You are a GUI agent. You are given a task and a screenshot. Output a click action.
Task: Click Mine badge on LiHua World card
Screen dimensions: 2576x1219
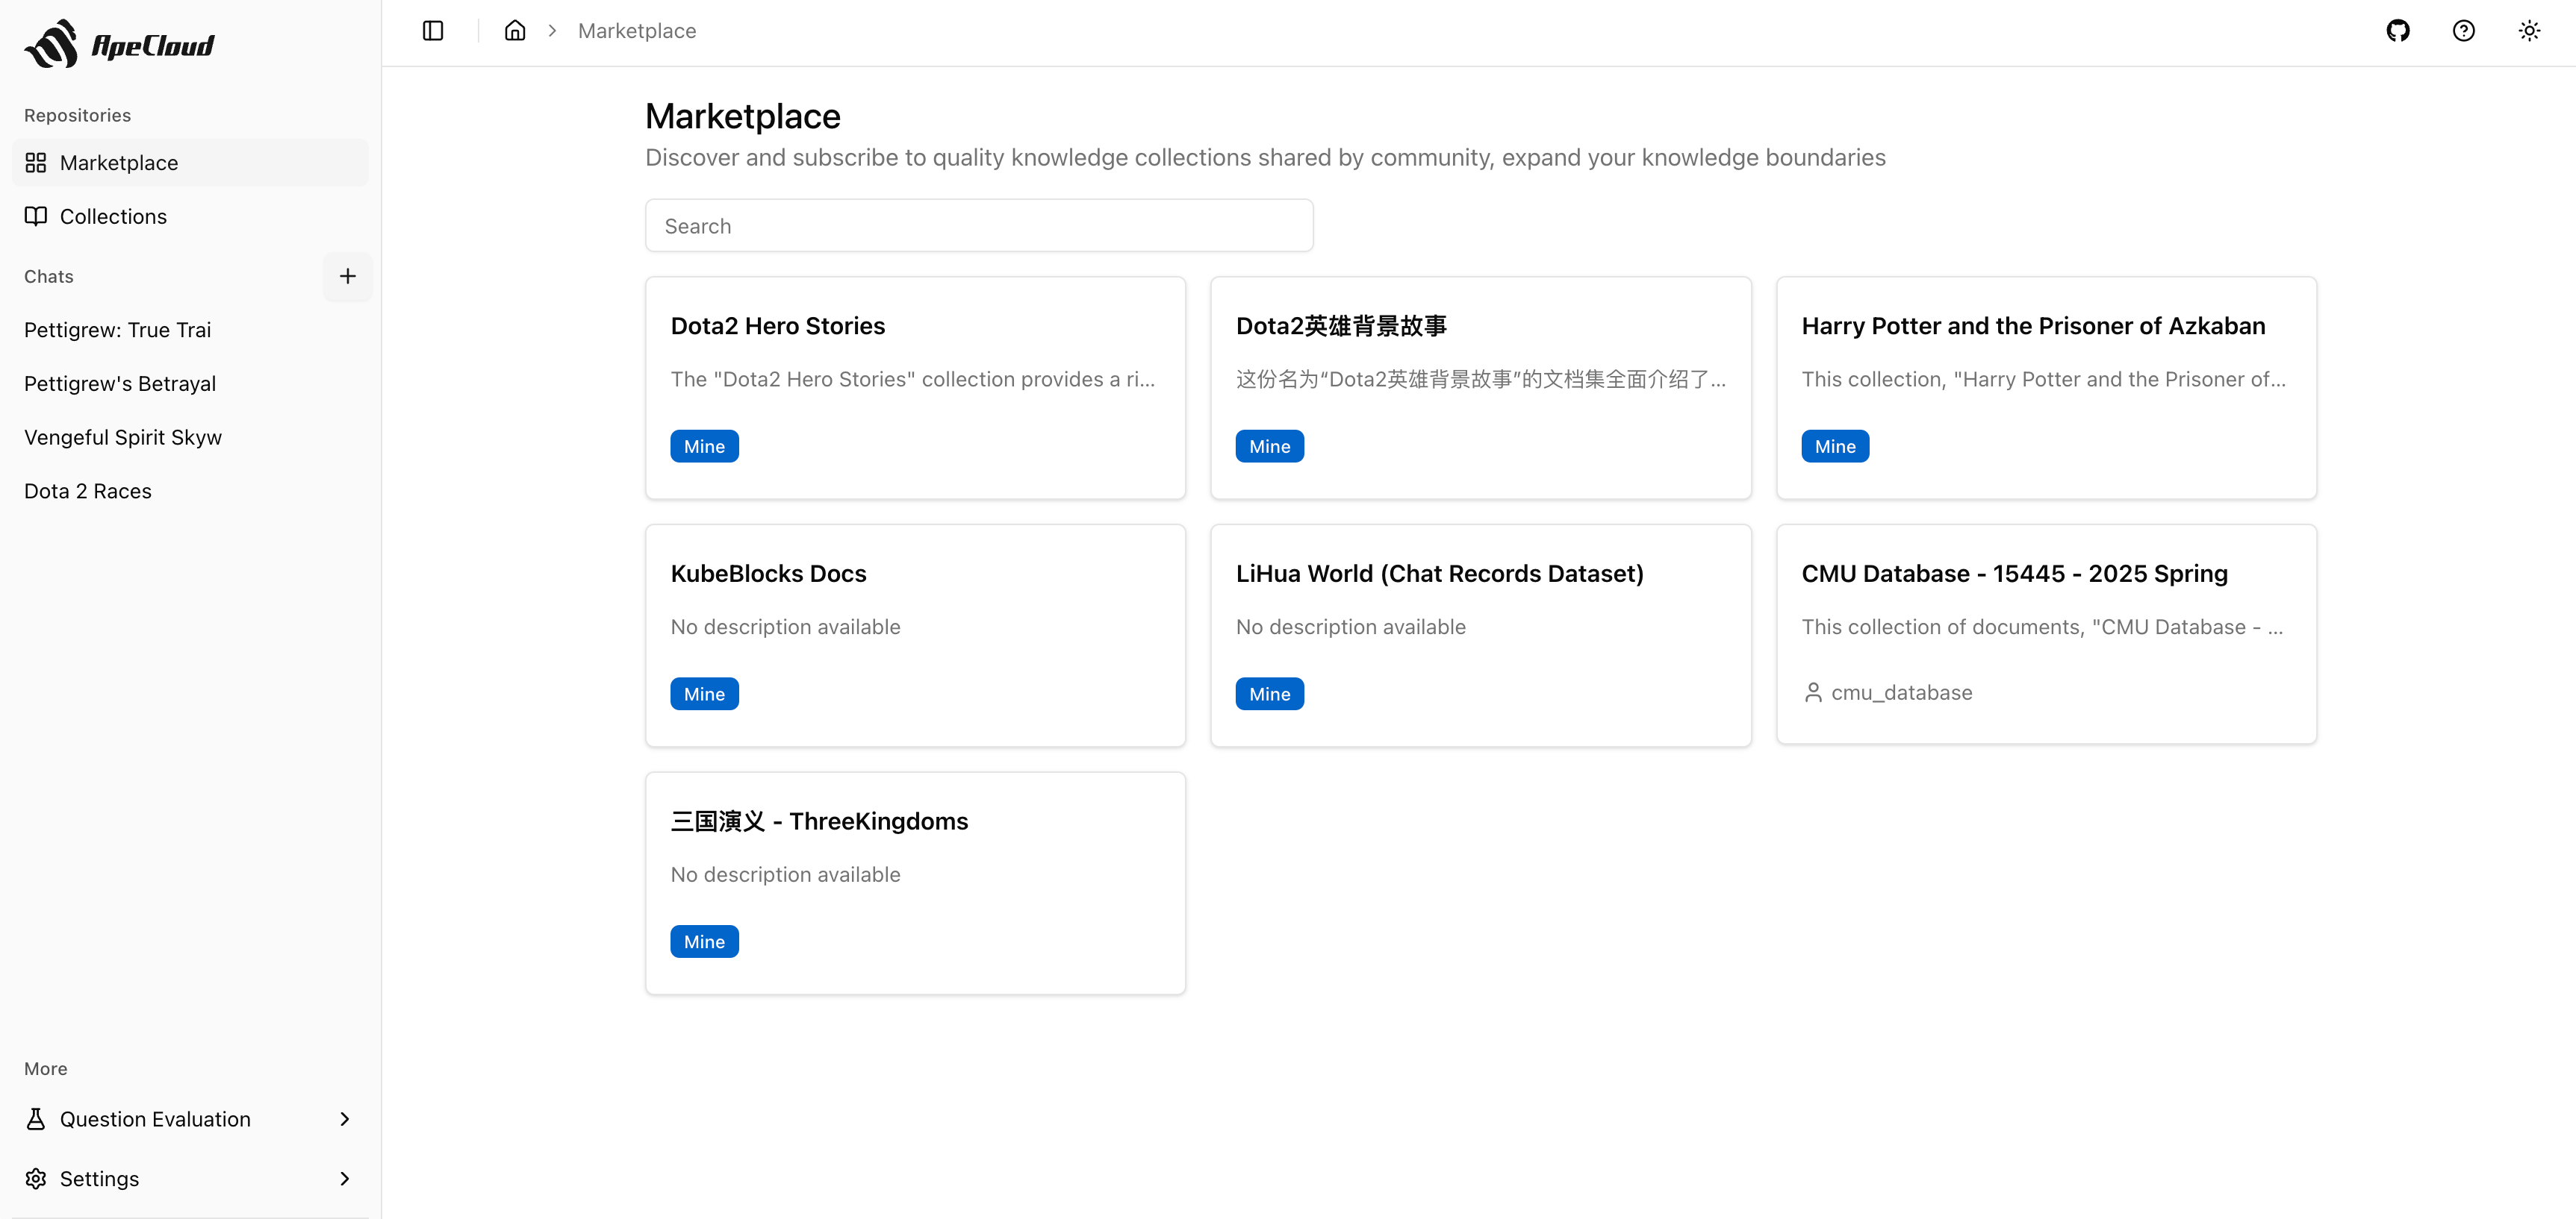[x=1270, y=695]
